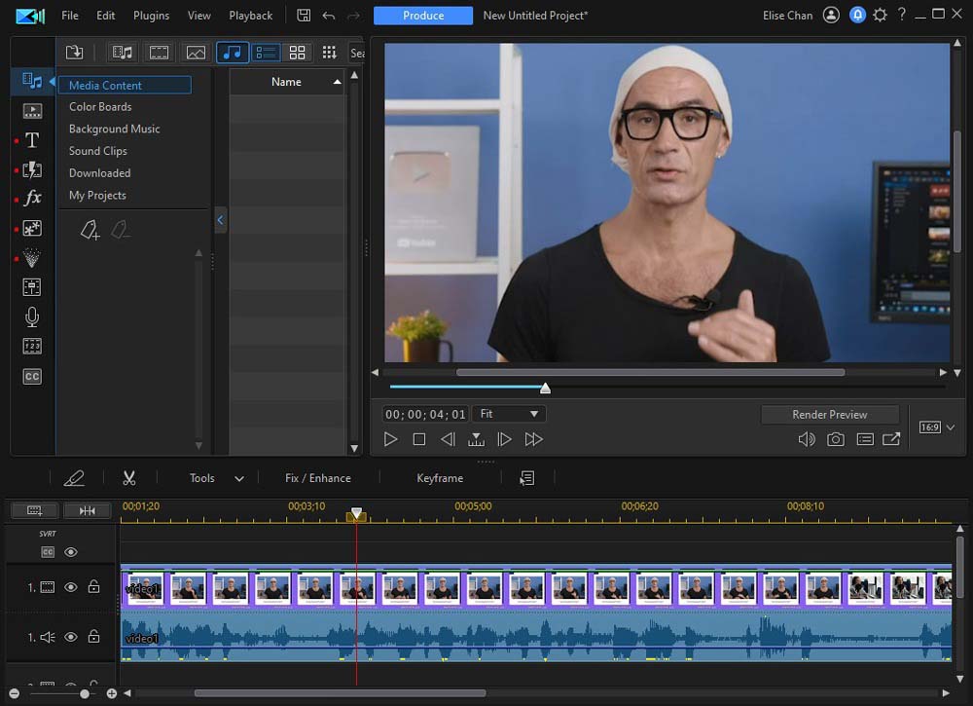Open the Subtitle Room CC icon
This screenshot has width=973, height=706.
point(32,377)
